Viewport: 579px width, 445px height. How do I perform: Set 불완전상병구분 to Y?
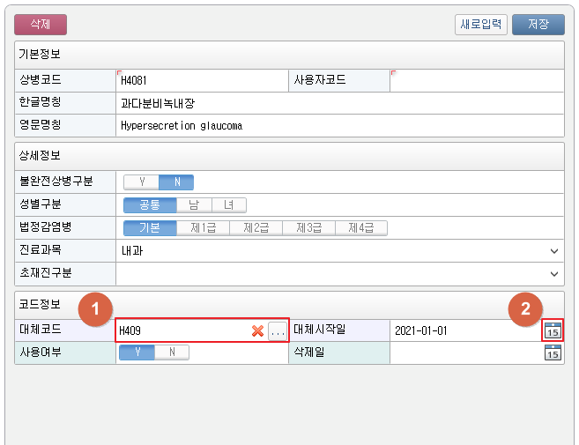coord(141,182)
